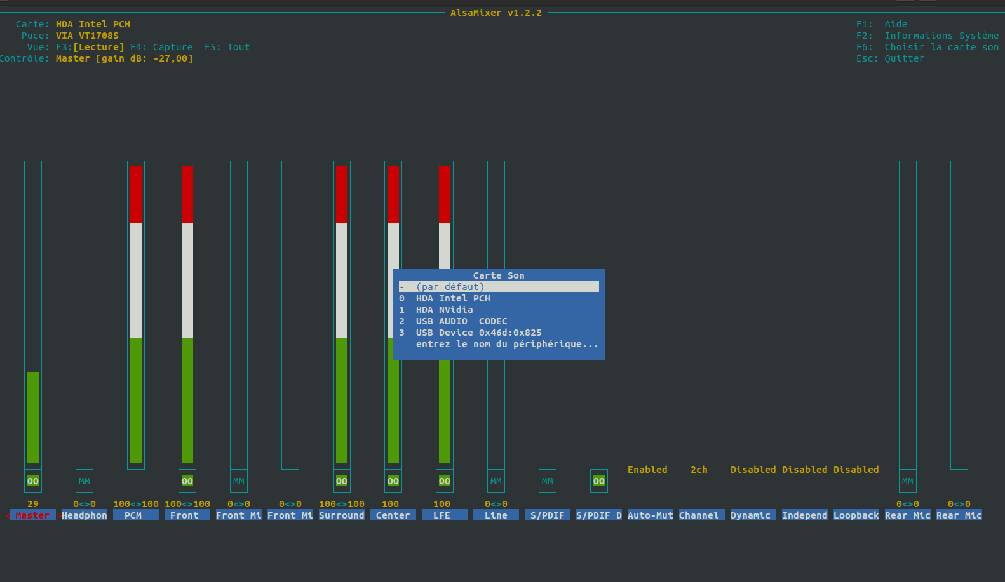Switch to the F4: Capture view
The image size is (1005, 582).
(x=161, y=47)
